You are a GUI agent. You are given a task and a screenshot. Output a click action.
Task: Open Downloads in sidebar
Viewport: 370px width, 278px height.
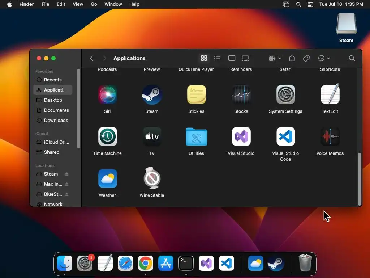(x=53, y=120)
